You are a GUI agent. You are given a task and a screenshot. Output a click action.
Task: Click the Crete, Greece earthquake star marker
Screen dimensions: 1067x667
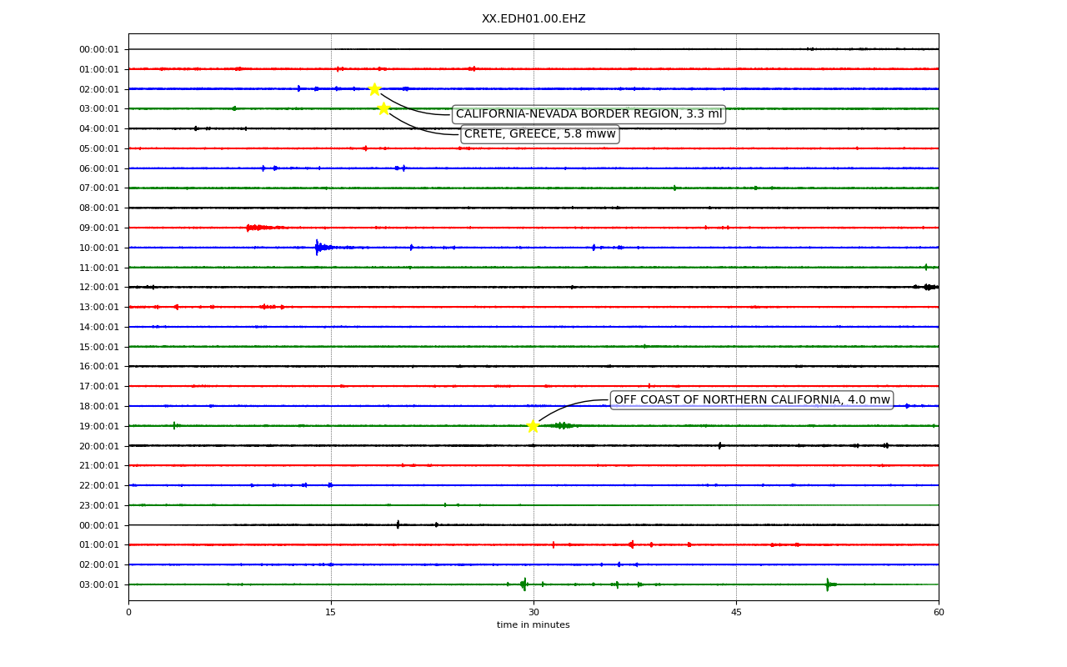[x=383, y=108]
